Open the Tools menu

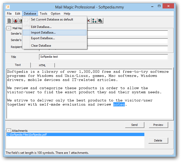[x=44, y=14]
